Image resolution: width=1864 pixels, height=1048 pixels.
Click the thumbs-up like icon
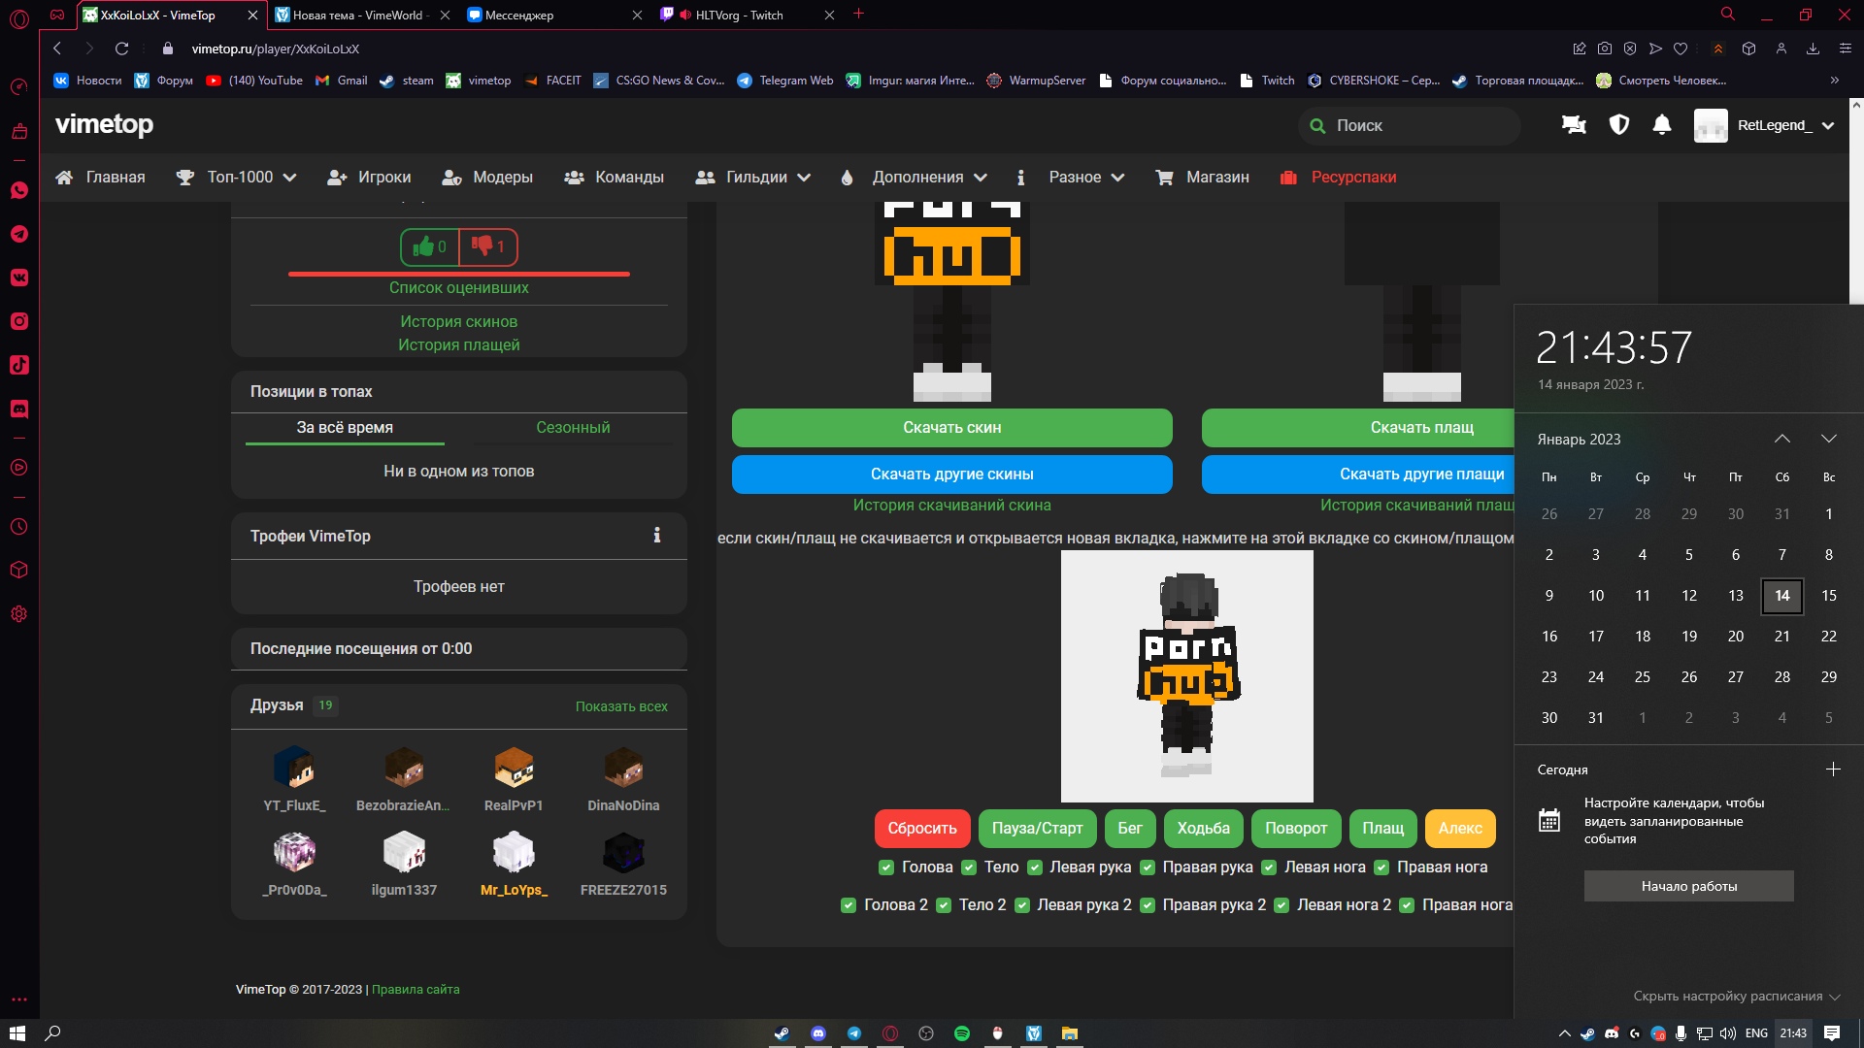click(x=423, y=246)
